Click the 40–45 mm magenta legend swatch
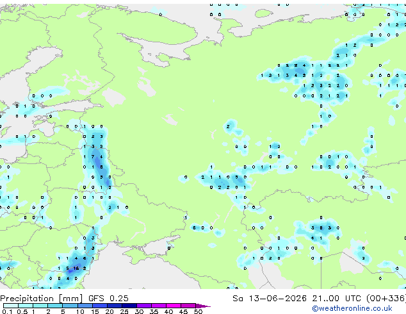Screen dimensions: 406x314 (x=174, y=306)
